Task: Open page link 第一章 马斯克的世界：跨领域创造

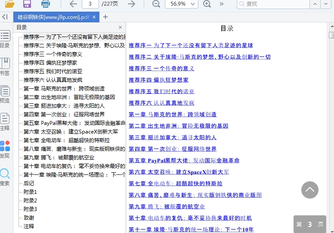Action: point(173,115)
